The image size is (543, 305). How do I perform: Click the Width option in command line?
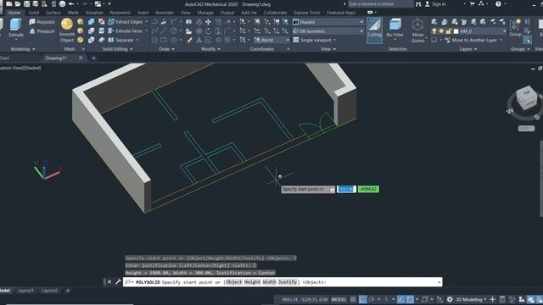pyautogui.click(x=269, y=282)
